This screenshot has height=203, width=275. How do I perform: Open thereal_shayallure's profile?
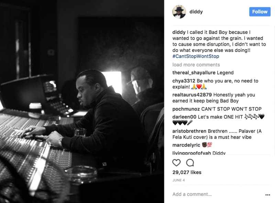[194, 73]
